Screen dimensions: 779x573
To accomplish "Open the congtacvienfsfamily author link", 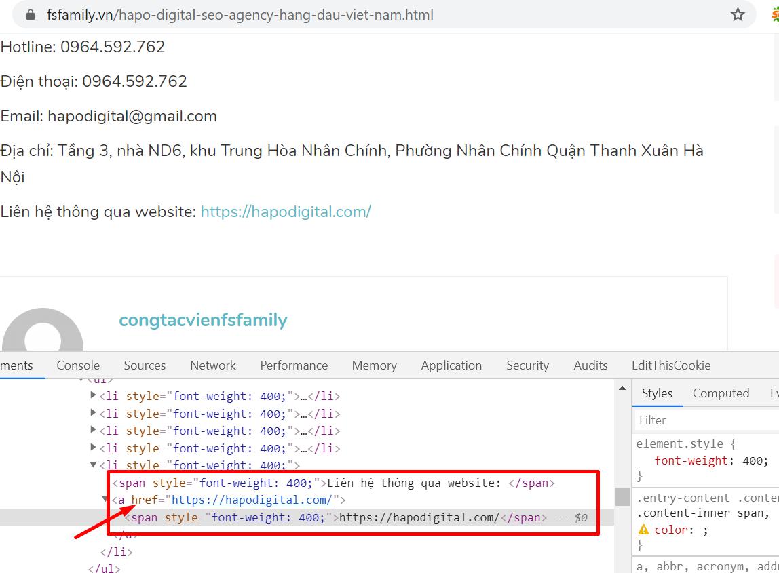I will pyautogui.click(x=203, y=320).
